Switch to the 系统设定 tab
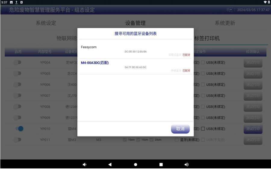The height and width of the screenshot is (169, 271). click(46, 23)
